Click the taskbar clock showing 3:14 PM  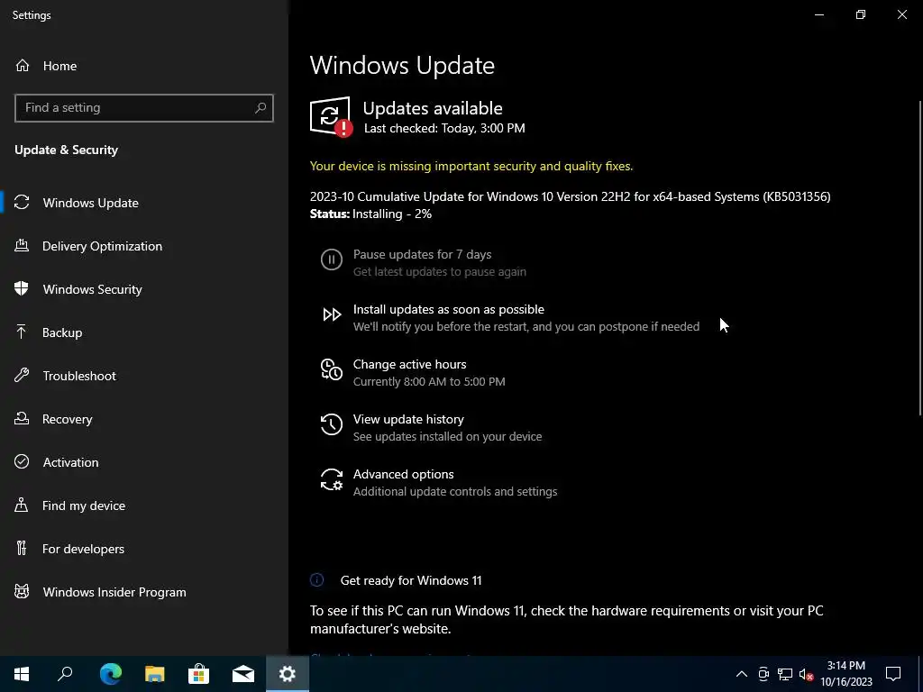pos(845,674)
